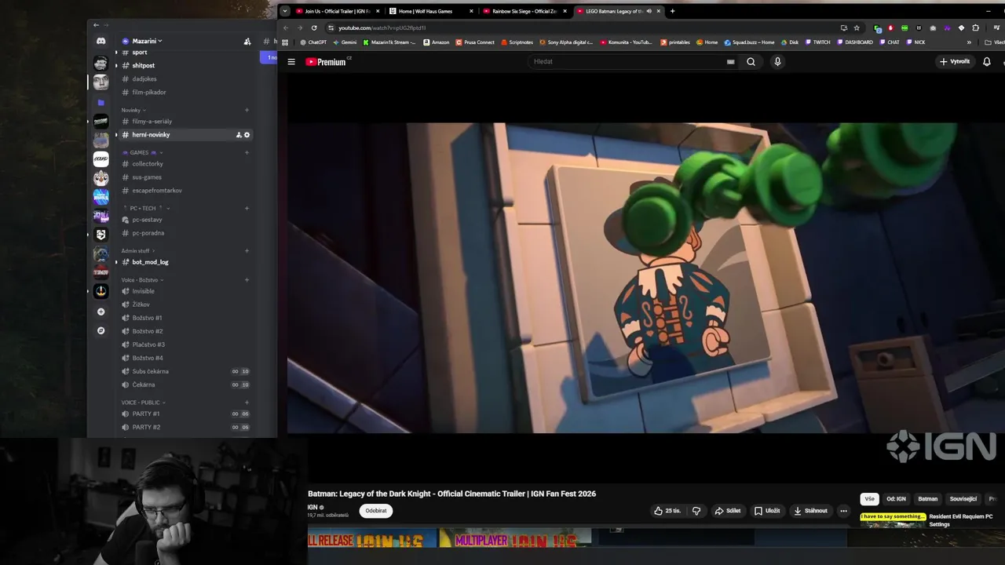
Task: Reload the browser page
Action: 314,27
